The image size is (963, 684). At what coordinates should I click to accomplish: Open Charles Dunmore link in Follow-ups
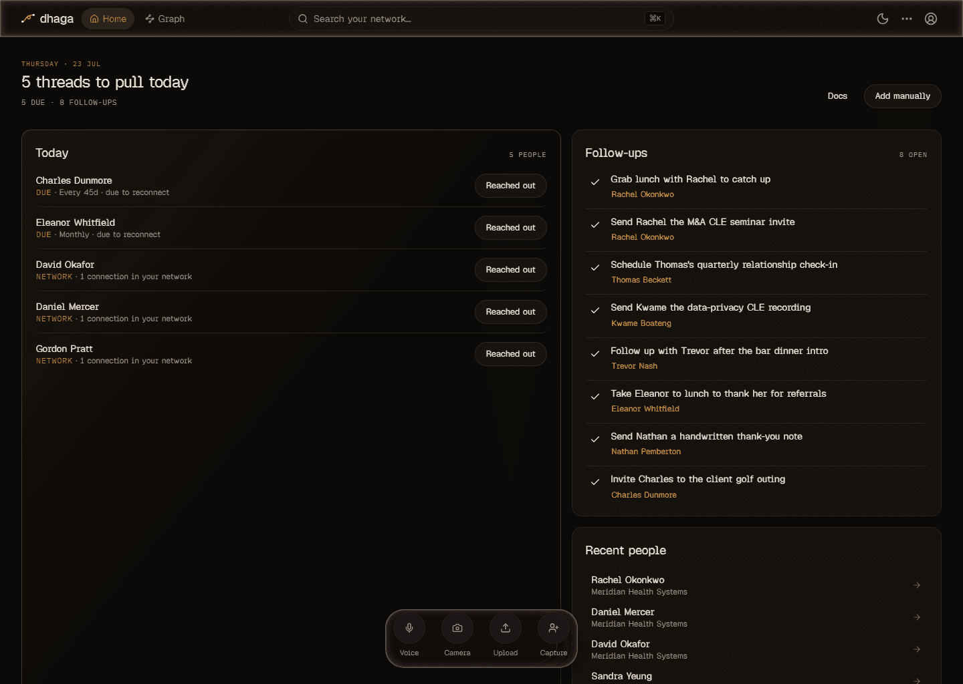click(644, 495)
